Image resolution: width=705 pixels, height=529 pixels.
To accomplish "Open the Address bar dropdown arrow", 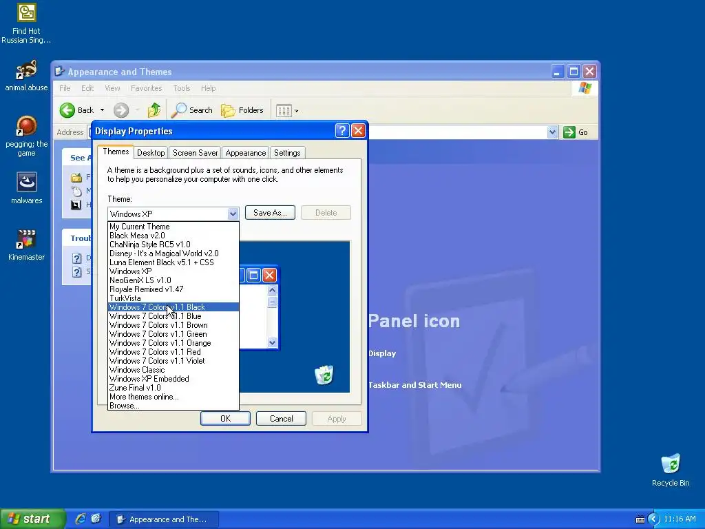I will click(552, 132).
